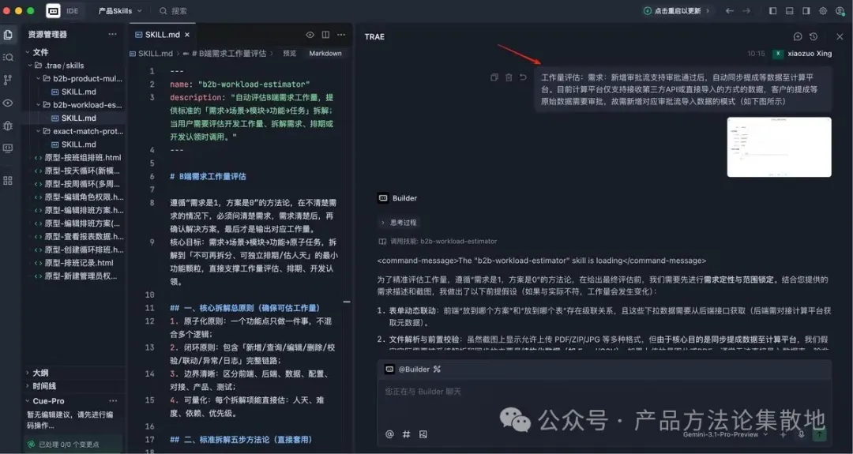Open the remote screen icon in activity bar
This screenshot has width=853, height=454.
coord(8,148)
